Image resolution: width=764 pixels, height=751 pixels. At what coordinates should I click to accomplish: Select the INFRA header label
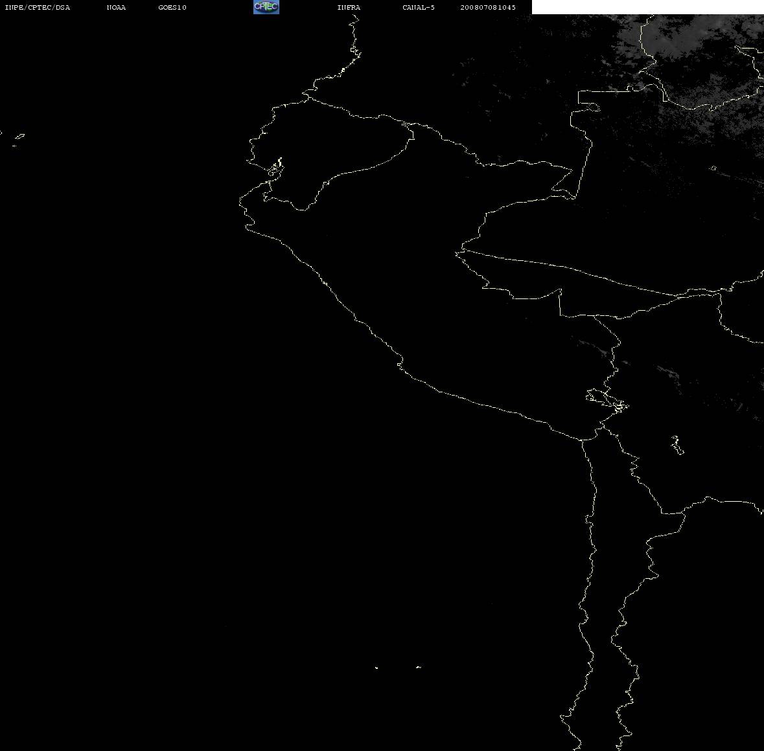pos(349,7)
